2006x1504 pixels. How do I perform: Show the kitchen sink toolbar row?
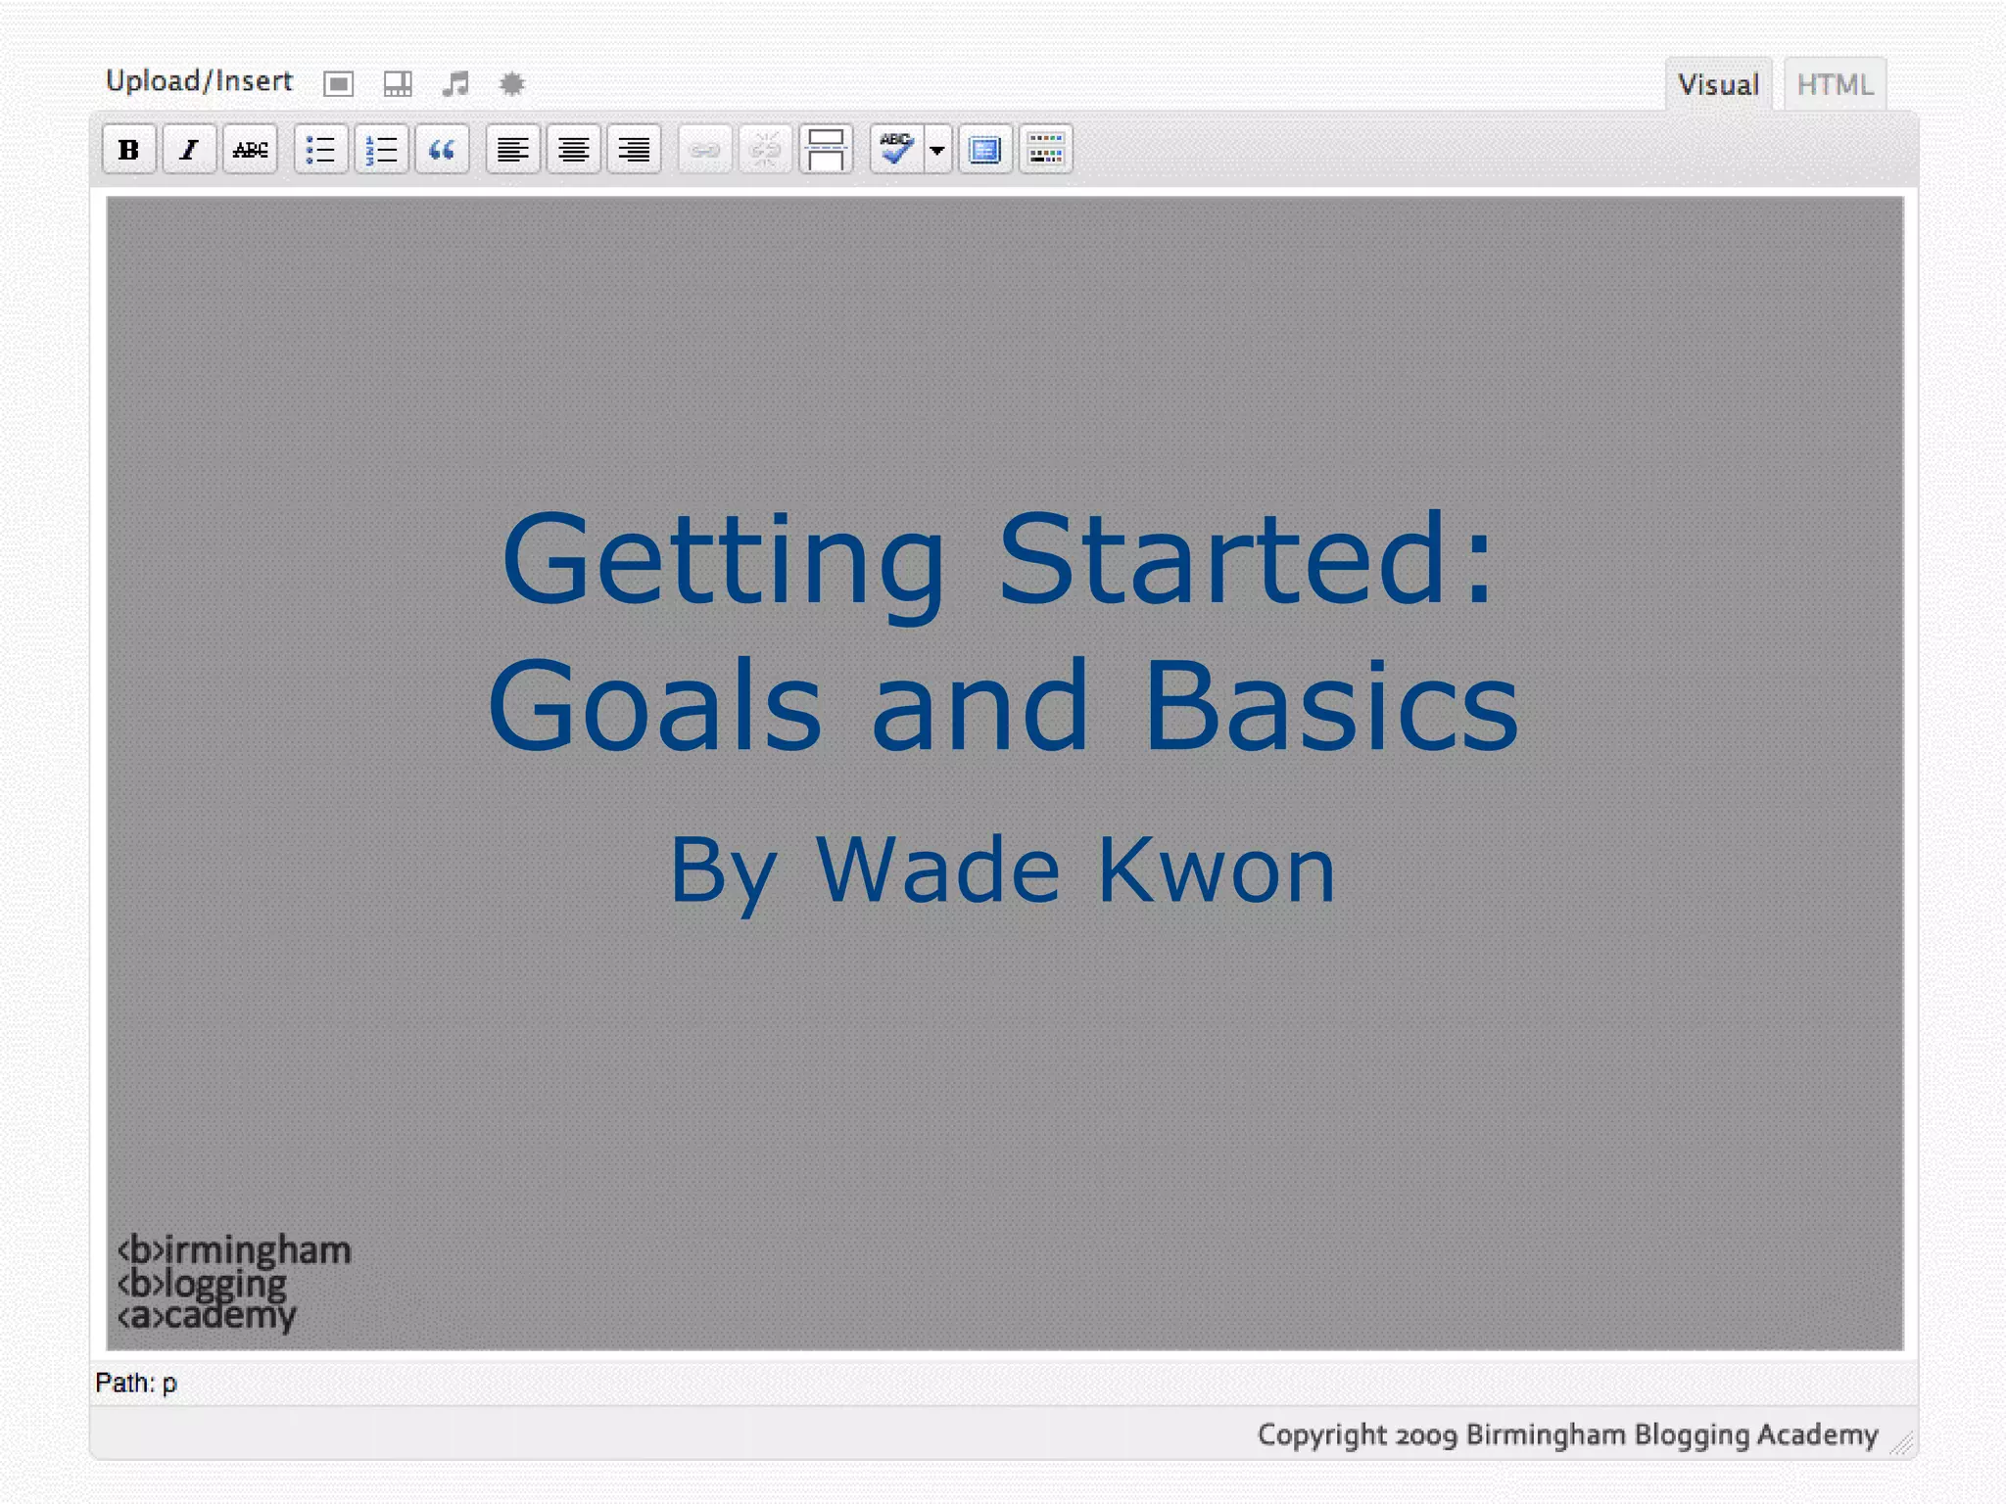point(1046,150)
